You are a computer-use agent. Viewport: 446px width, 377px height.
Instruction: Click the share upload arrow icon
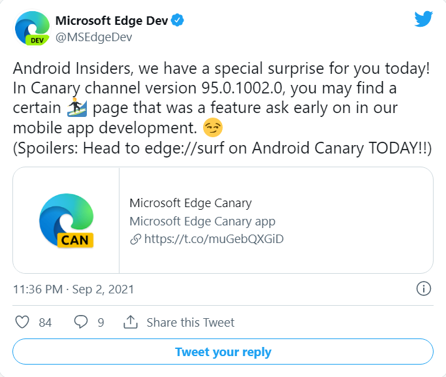(x=131, y=322)
